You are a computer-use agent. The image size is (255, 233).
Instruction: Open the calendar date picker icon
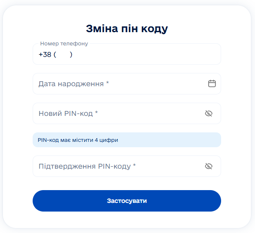(x=212, y=84)
